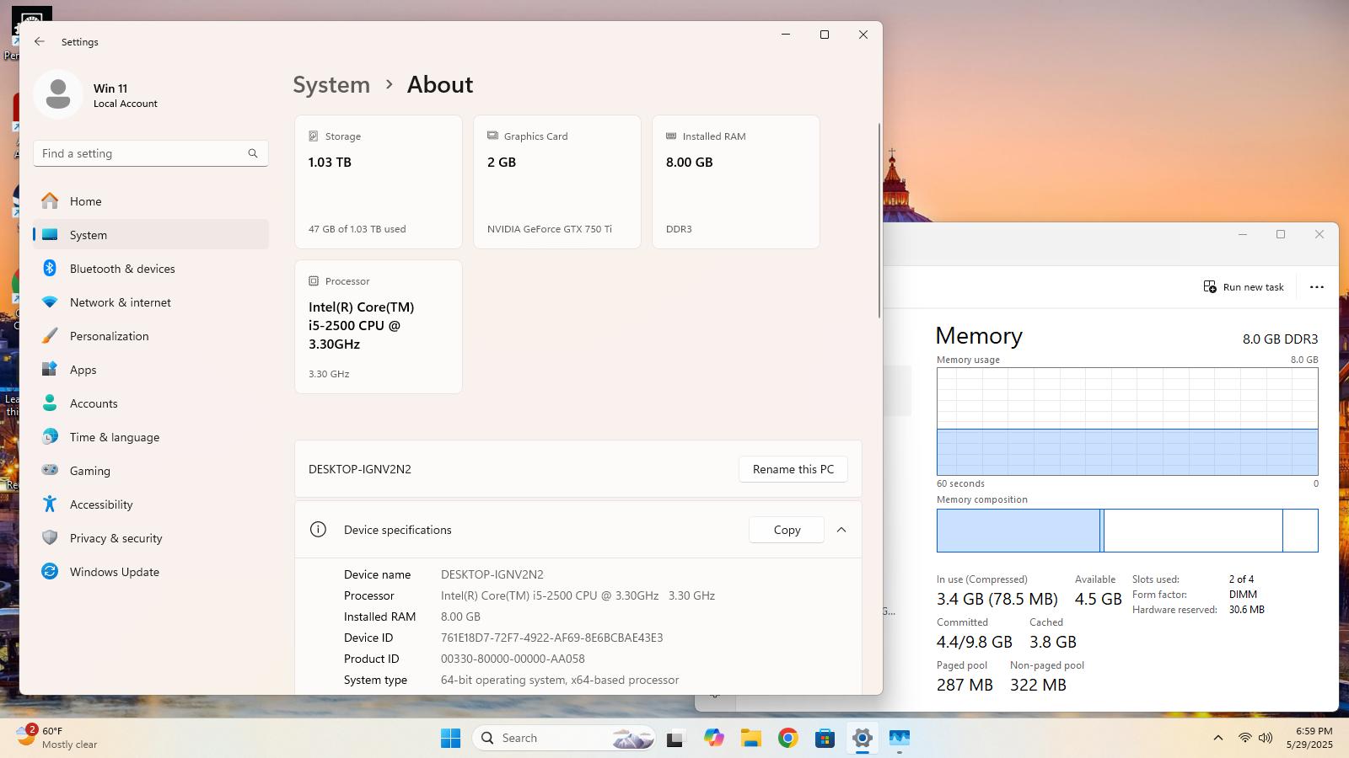Open the Storage card showing 1.03 TB
The width and height of the screenshot is (1349, 758).
pyautogui.click(x=379, y=182)
